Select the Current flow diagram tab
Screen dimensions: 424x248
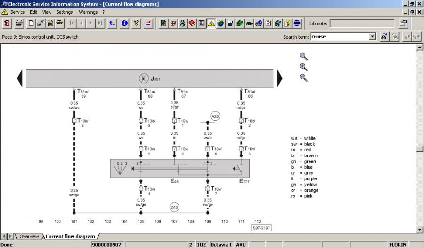pyautogui.click(x=70, y=236)
